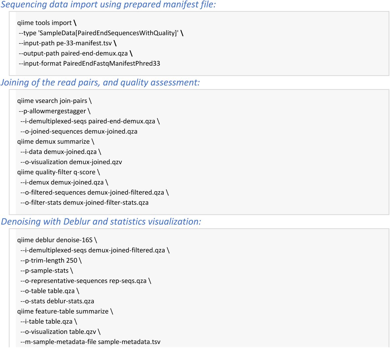Click the 'qiime quality-filter q-score' line

pos(58,172)
